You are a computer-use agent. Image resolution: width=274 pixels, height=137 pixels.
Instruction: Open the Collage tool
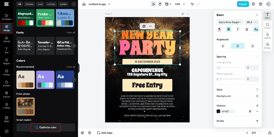tap(6, 105)
